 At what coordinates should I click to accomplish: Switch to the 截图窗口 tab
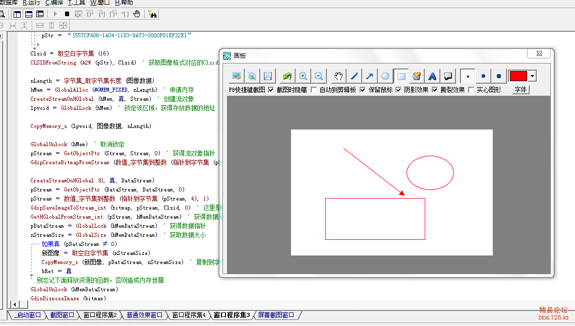coord(62,315)
